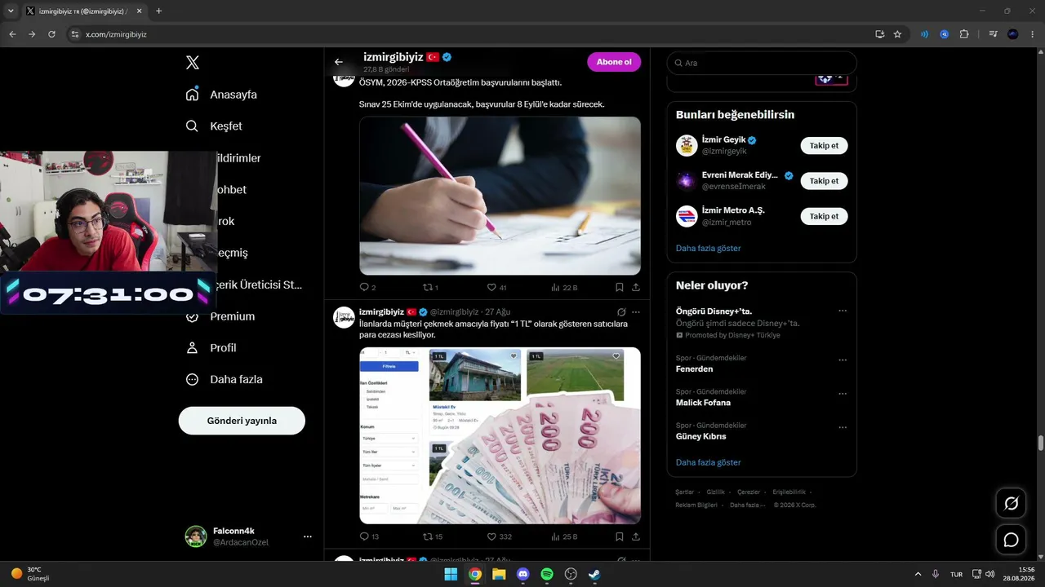The width and height of the screenshot is (1045, 587).
Task: Click the Gönderi yayınla button
Action: point(242,421)
